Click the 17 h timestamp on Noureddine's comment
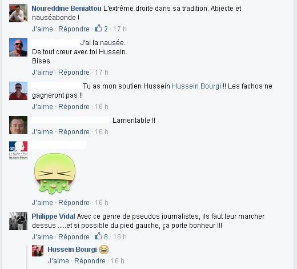This screenshot has height=269, width=297. pyautogui.click(x=120, y=29)
